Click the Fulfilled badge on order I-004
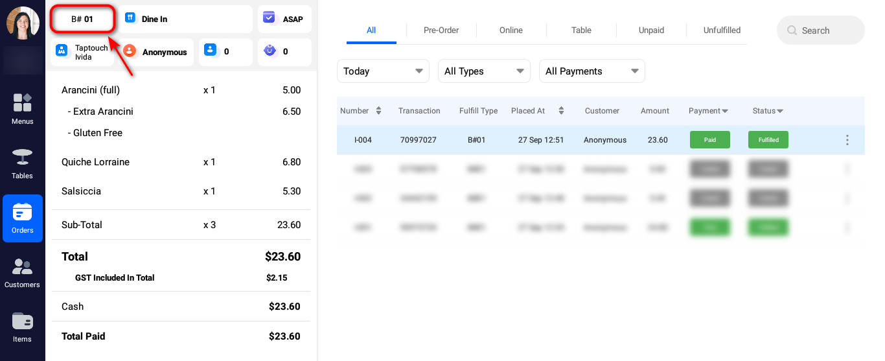The height and width of the screenshot is (361, 885). (x=768, y=140)
